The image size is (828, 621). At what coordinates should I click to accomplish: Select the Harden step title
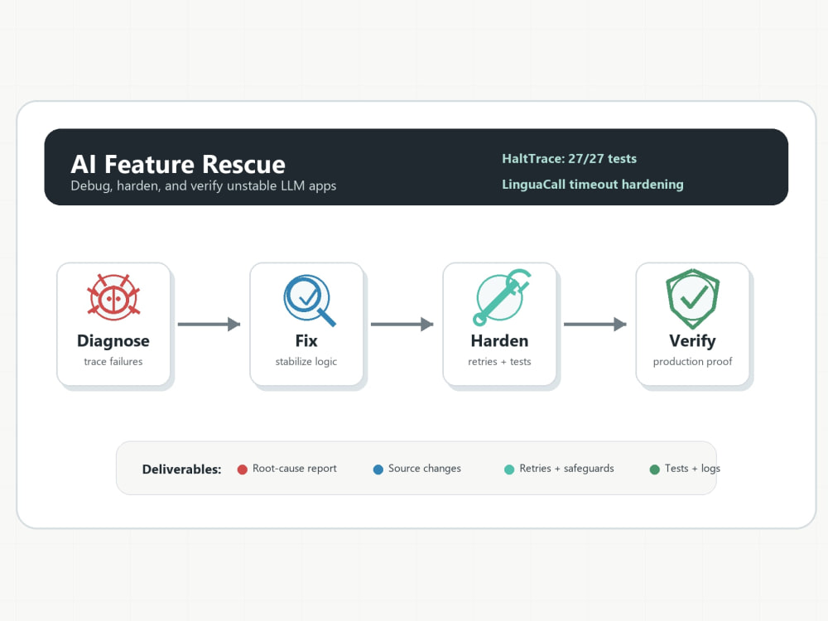499,340
